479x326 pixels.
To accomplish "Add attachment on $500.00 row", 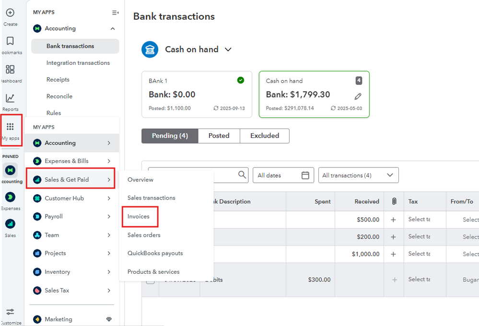I will tap(394, 220).
